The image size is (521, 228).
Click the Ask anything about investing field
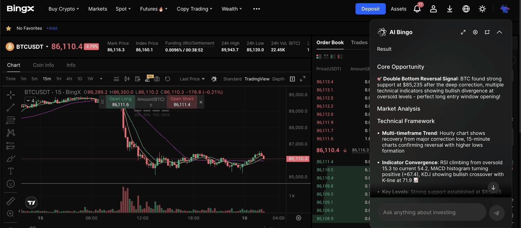pos(431,212)
